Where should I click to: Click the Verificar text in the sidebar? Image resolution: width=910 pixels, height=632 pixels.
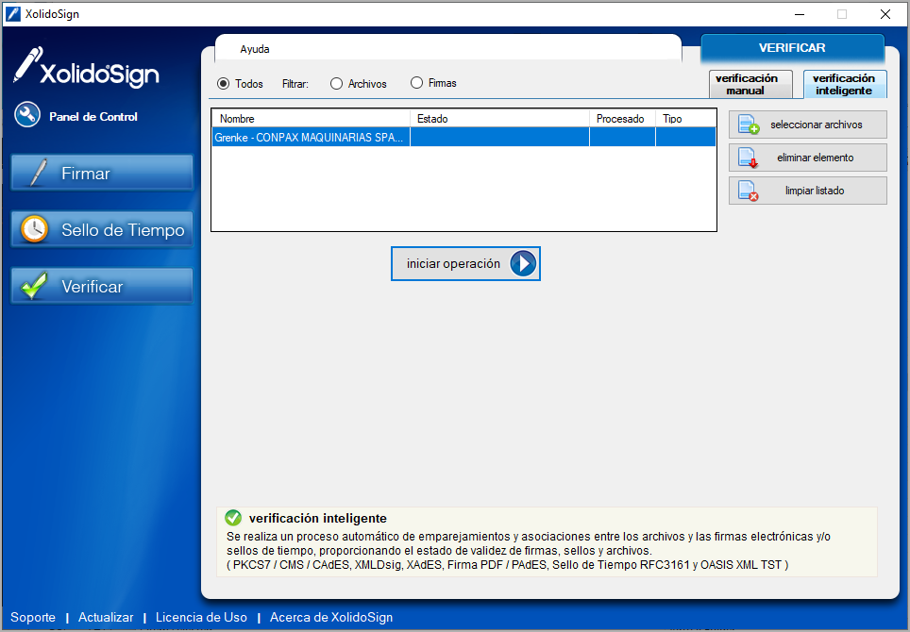click(93, 287)
